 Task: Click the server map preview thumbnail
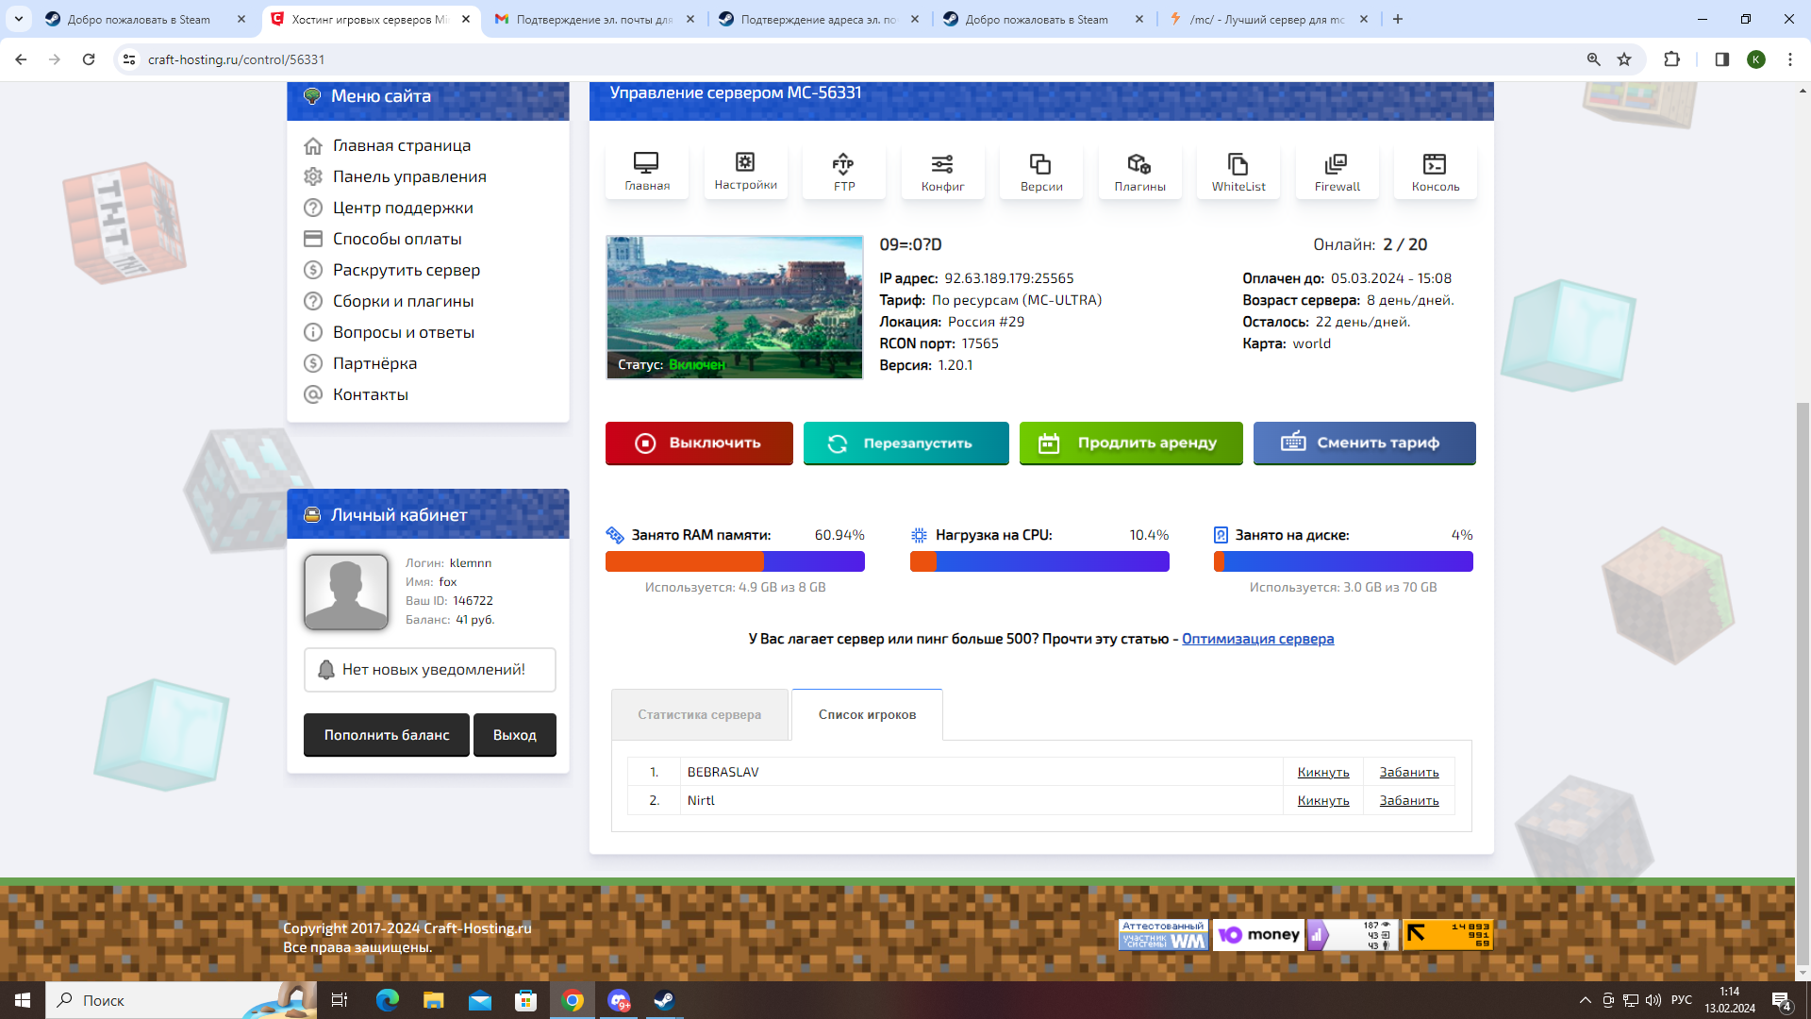click(x=735, y=308)
